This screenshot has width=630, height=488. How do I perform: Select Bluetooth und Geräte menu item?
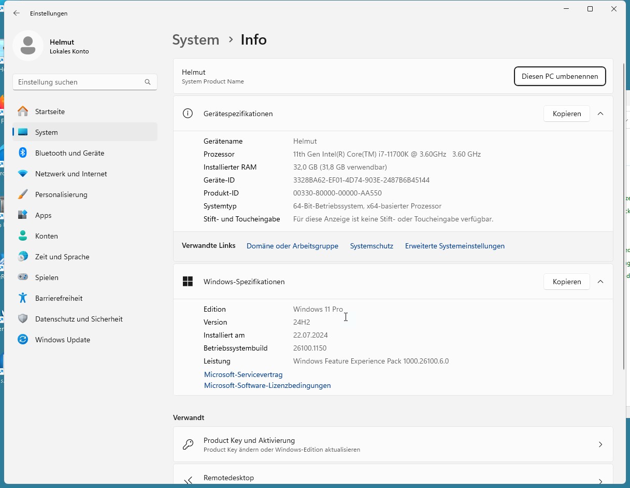pyautogui.click(x=85, y=153)
